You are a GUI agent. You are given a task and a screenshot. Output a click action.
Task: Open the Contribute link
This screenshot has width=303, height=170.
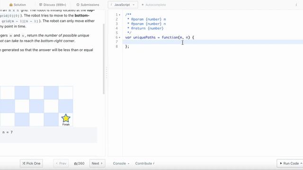point(145,163)
